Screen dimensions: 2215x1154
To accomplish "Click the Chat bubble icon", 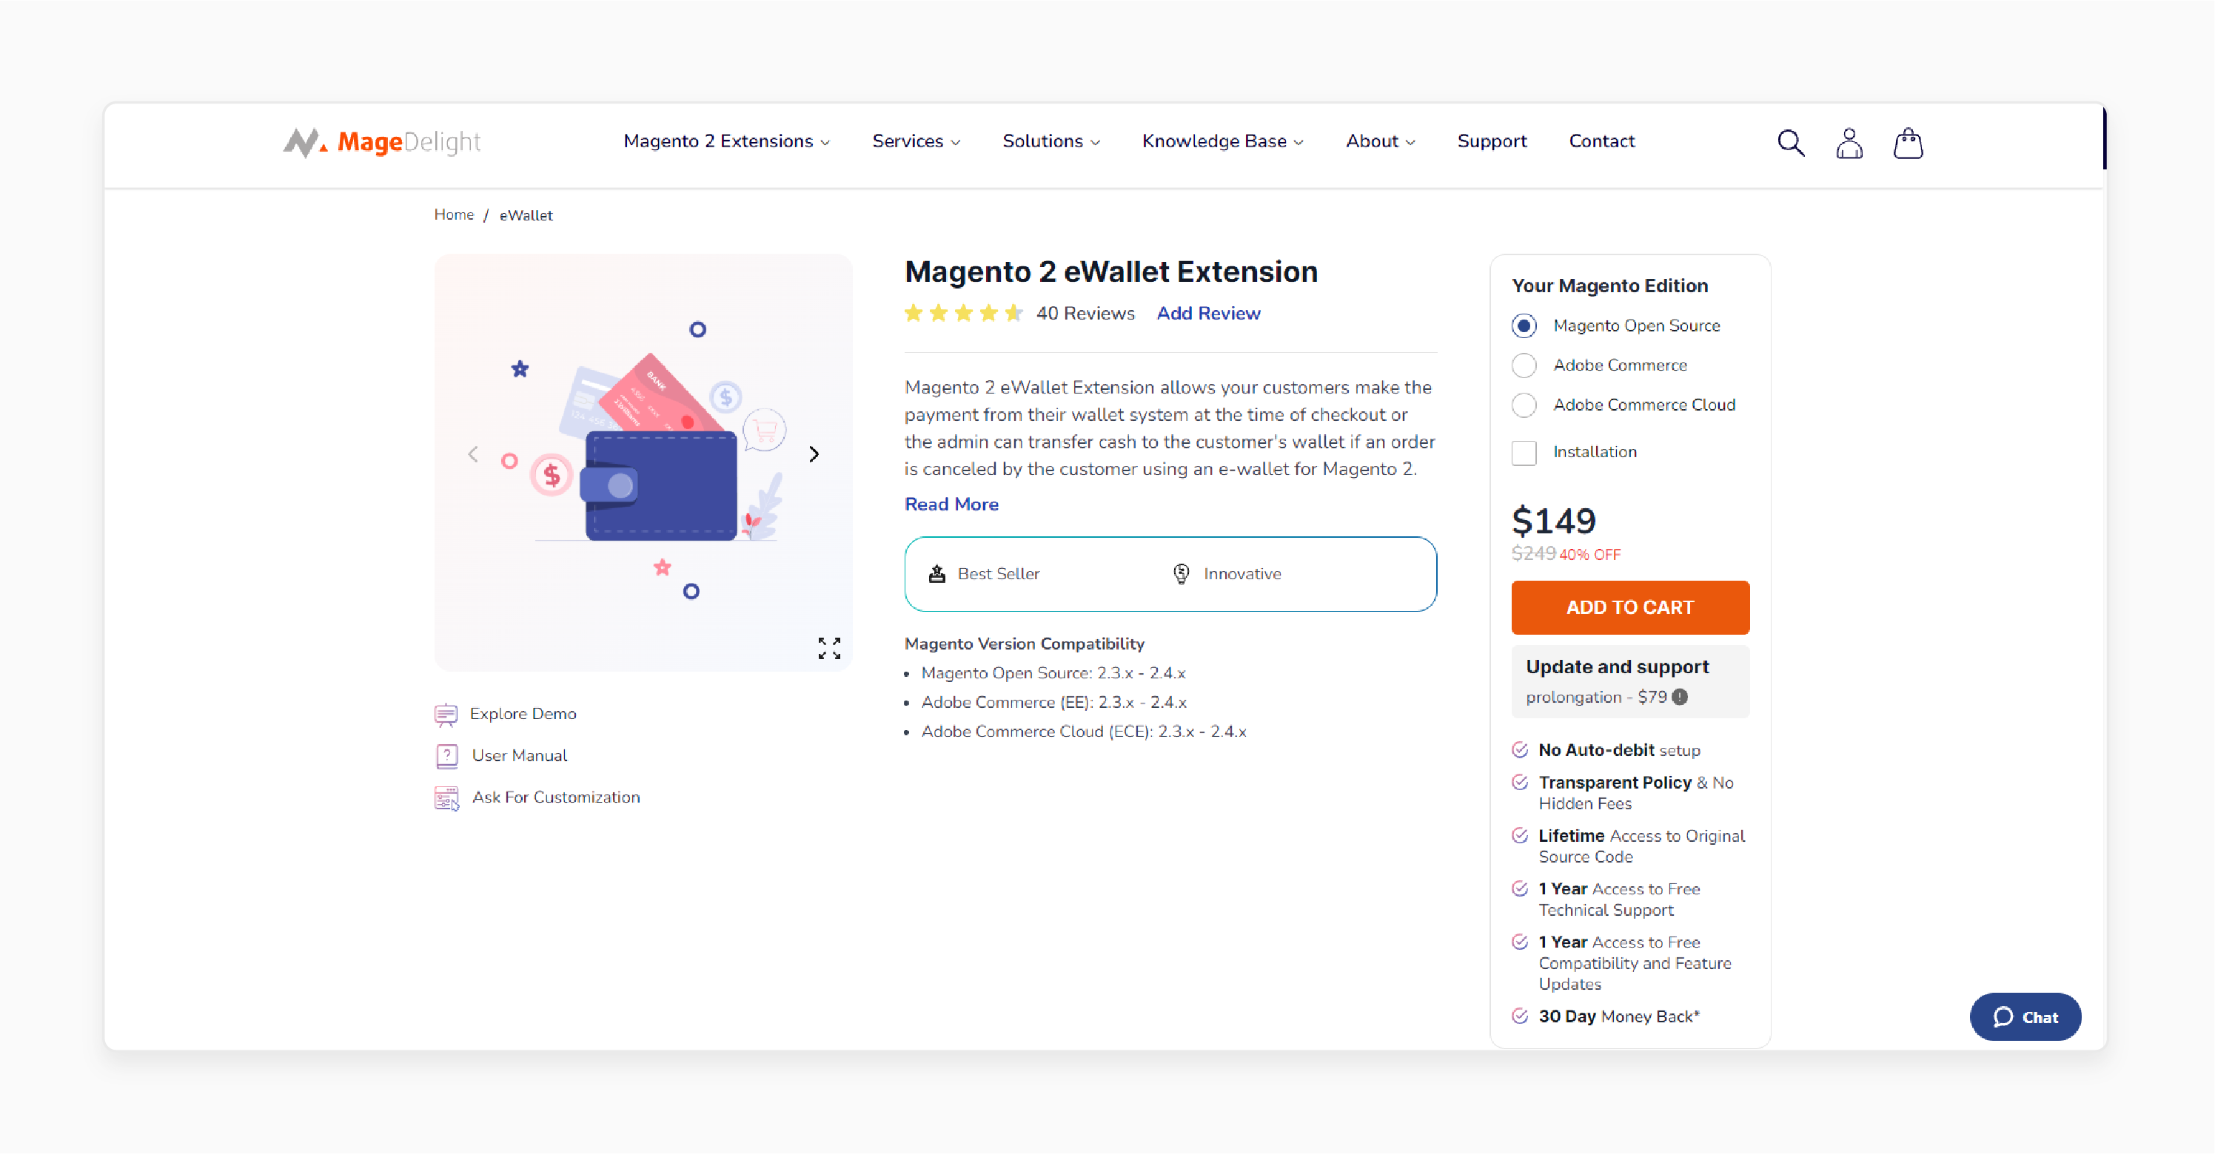I will pyautogui.click(x=2003, y=1017).
